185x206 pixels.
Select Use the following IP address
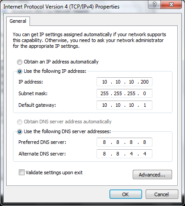20,71
